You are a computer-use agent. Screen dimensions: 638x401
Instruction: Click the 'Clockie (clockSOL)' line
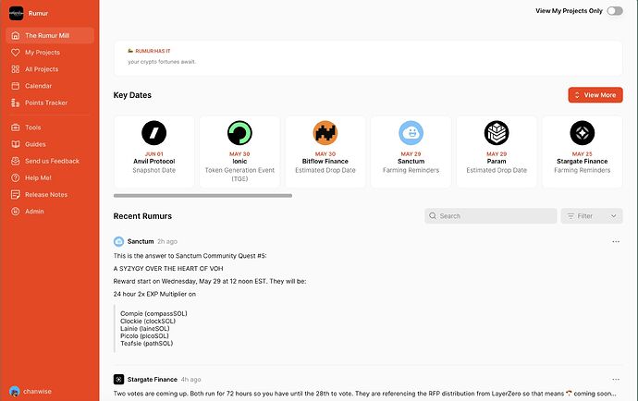148,321
